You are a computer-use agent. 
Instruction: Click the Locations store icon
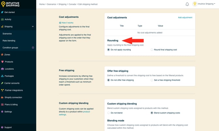[2, 69]
